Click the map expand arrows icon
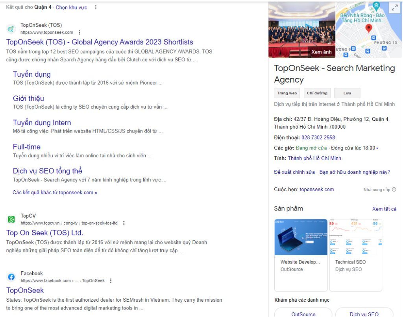This screenshot has width=403, height=317. click(394, 7)
